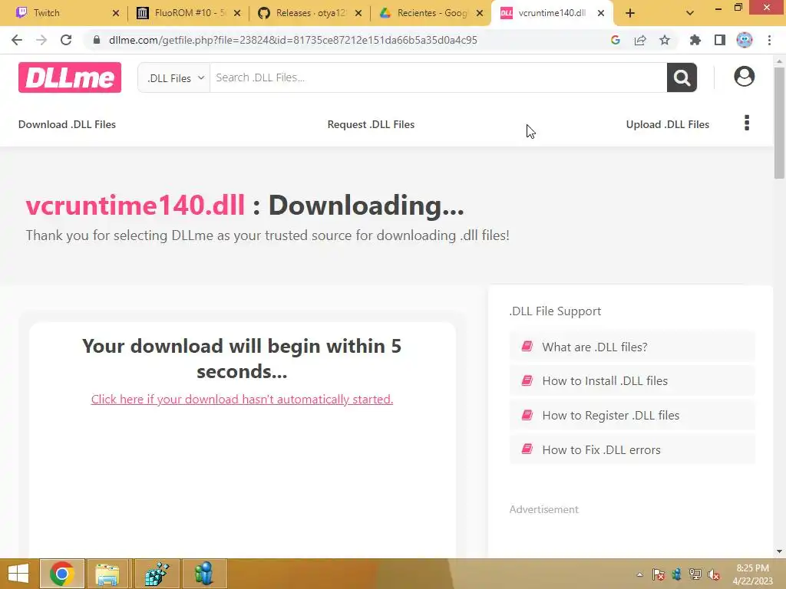Click manual download link if not started
This screenshot has height=589, width=786.
click(x=242, y=399)
